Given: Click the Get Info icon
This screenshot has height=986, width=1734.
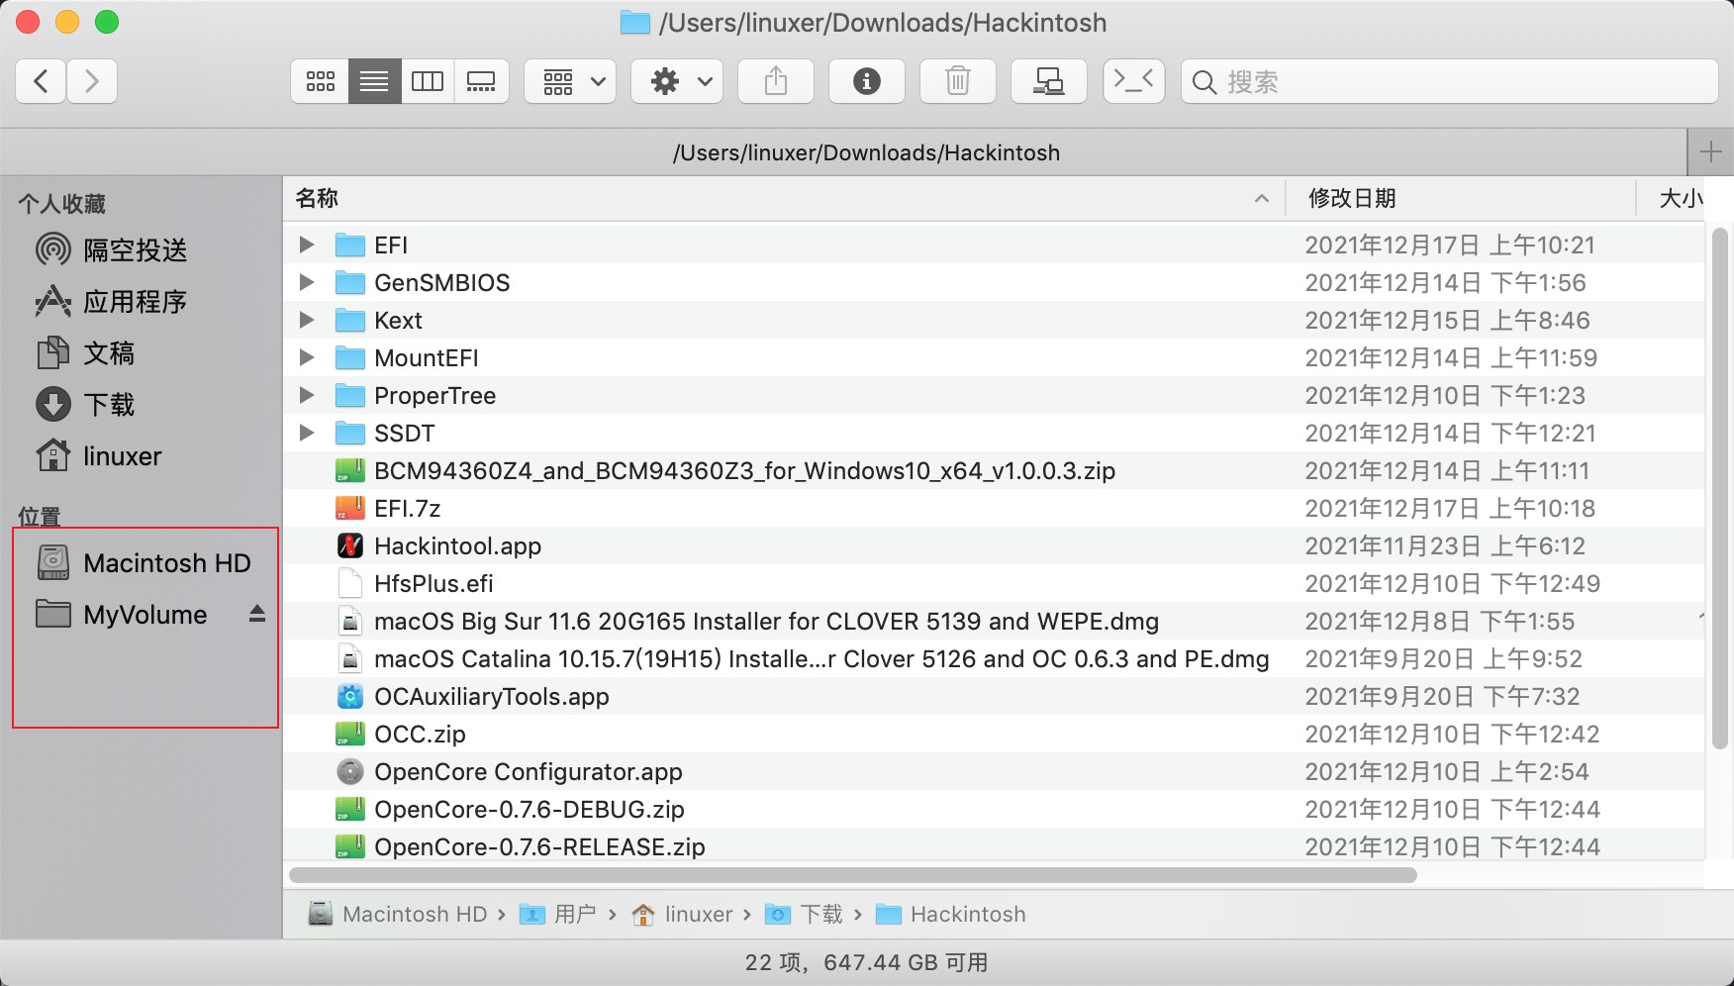Looking at the screenshot, I should click(x=867, y=81).
